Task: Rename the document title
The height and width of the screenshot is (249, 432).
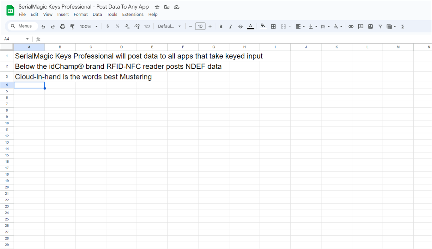Action: pyautogui.click(x=83, y=7)
